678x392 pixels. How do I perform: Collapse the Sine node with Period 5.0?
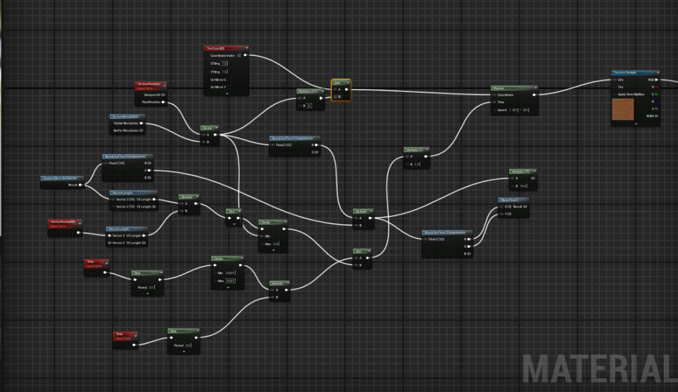[x=184, y=352]
